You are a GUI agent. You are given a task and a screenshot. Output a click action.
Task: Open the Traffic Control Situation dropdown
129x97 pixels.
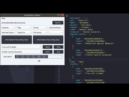[21, 52]
